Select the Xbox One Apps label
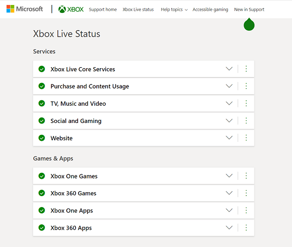The height and width of the screenshot is (247, 292). click(x=72, y=211)
